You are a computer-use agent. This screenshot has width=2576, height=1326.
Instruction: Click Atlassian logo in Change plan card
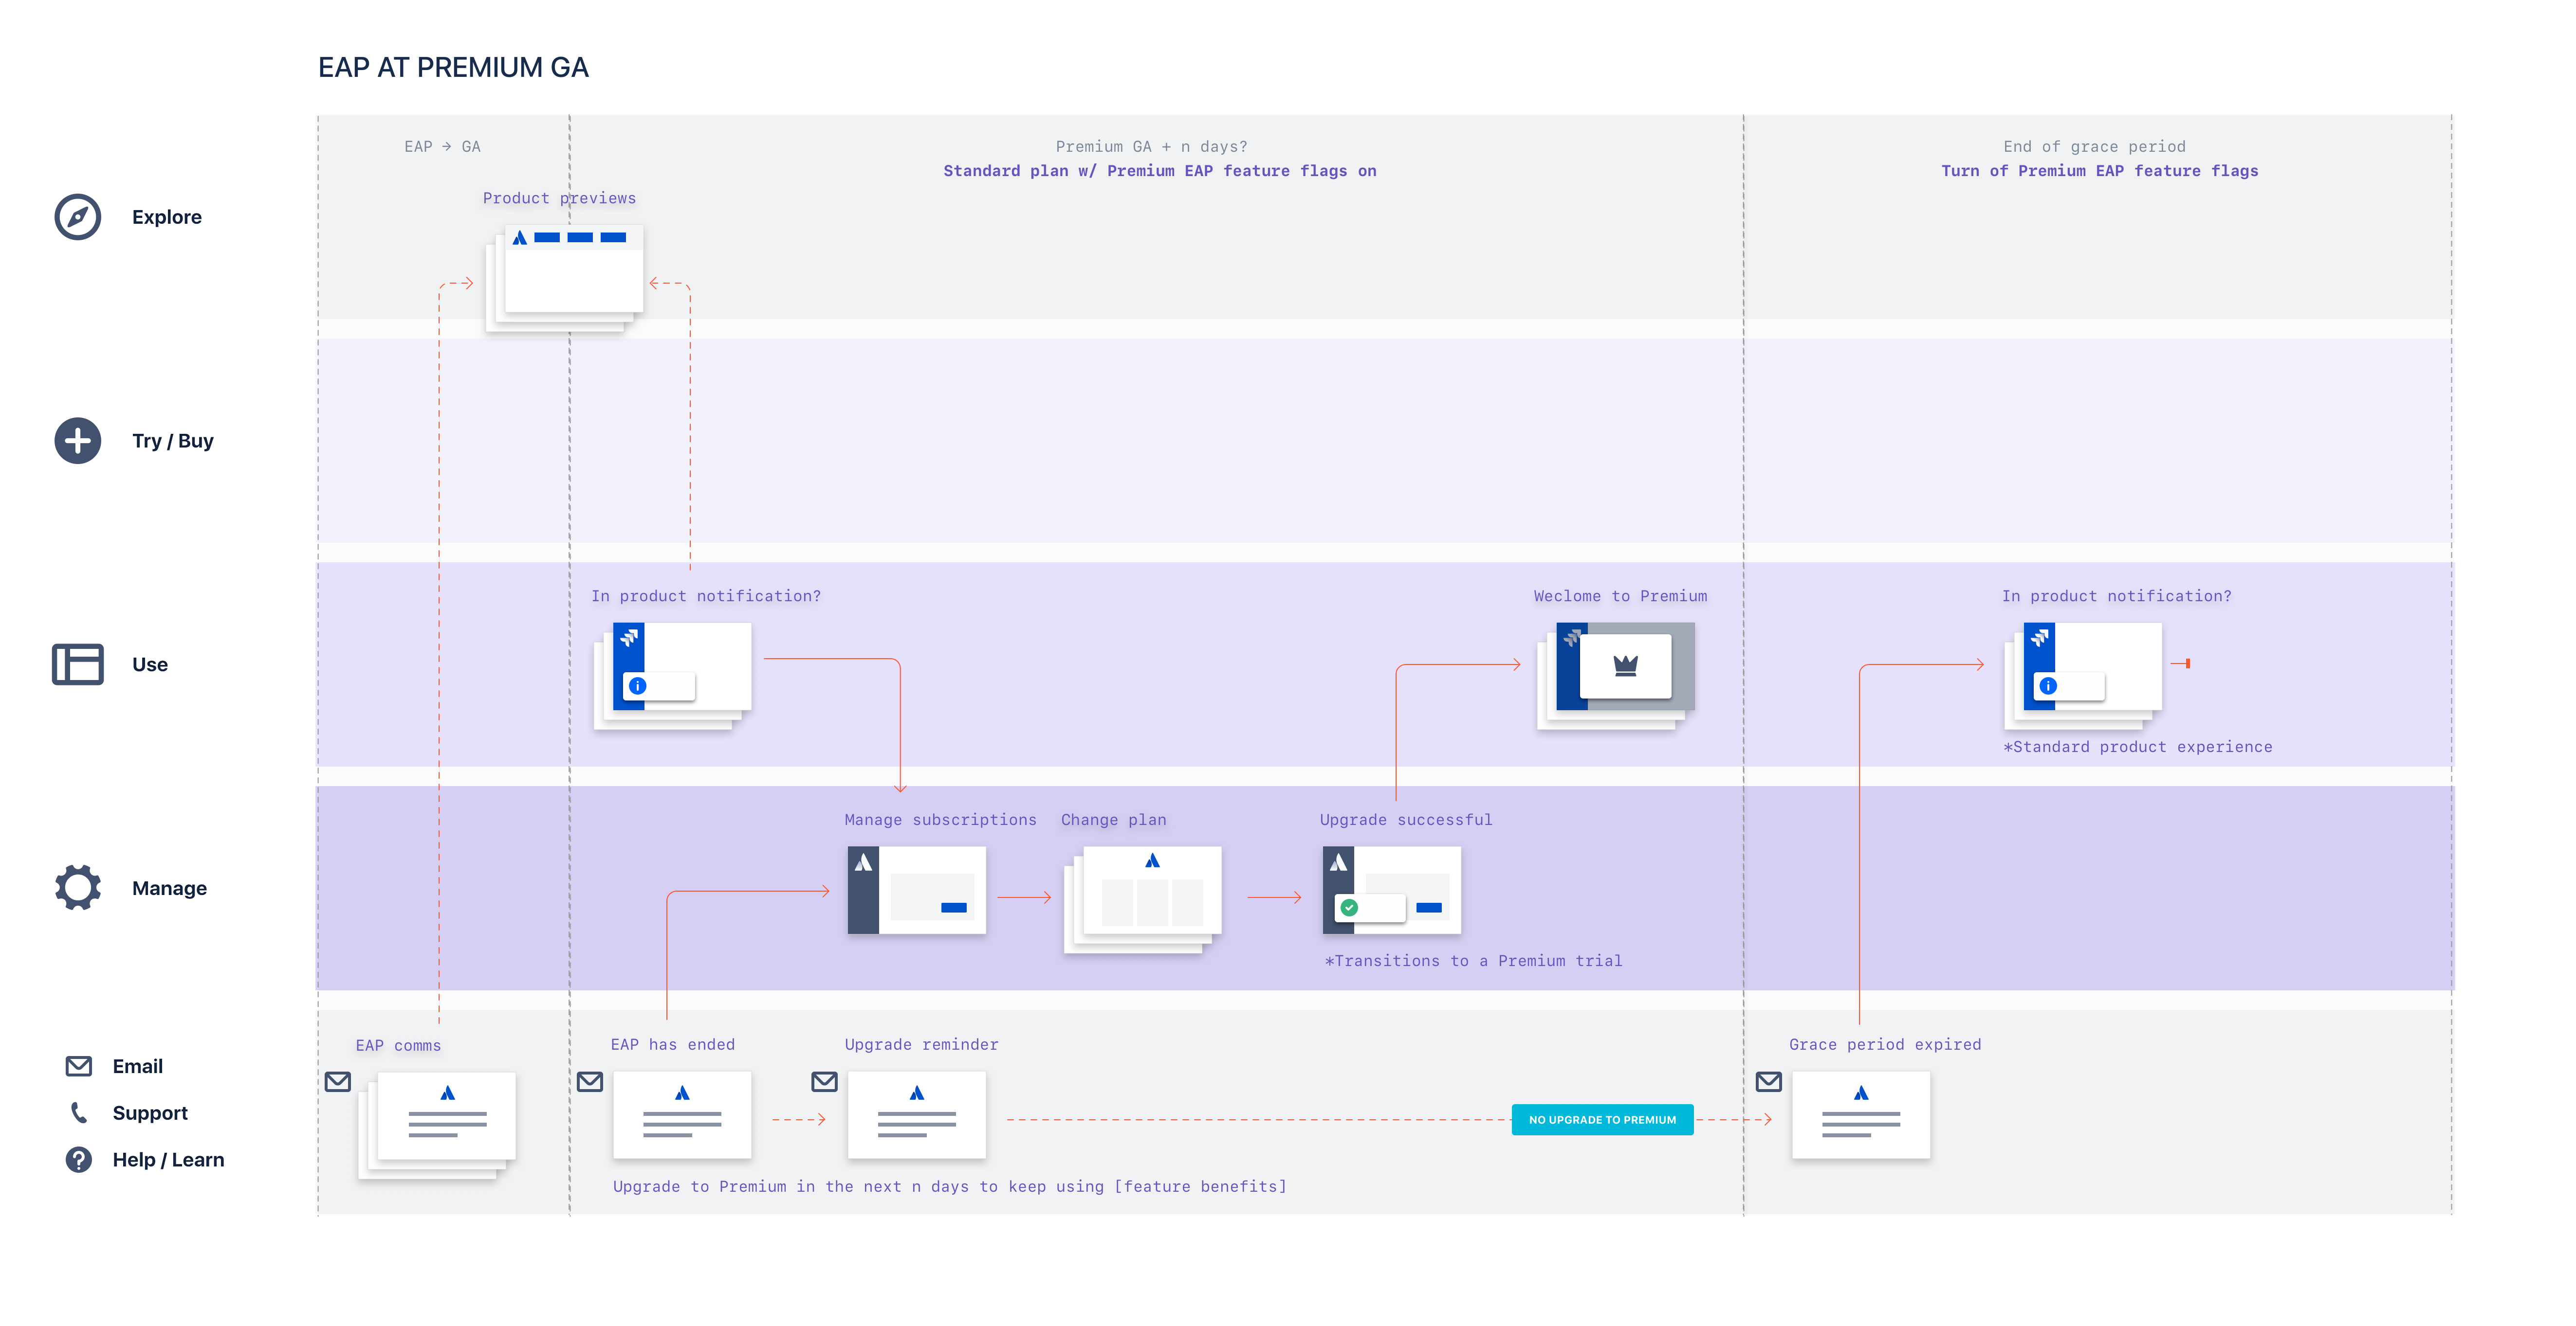pyautogui.click(x=1152, y=860)
